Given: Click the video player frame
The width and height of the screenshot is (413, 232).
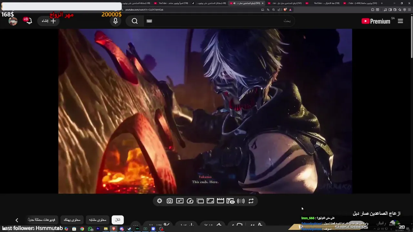Looking at the screenshot, I should [x=205, y=111].
